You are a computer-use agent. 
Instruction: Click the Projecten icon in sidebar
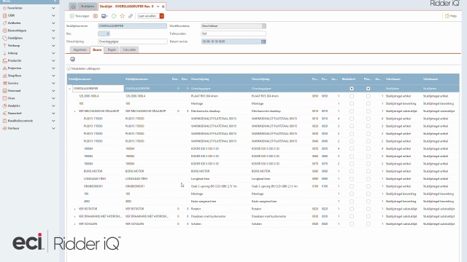coord(4,68)
